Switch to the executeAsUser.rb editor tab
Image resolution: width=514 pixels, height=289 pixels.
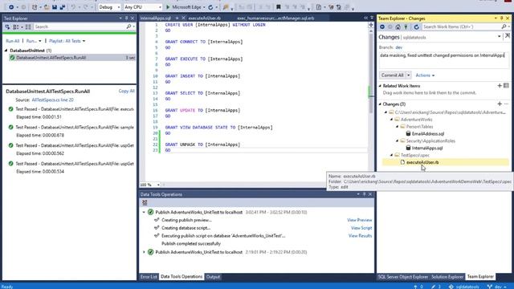pos(205,18)
